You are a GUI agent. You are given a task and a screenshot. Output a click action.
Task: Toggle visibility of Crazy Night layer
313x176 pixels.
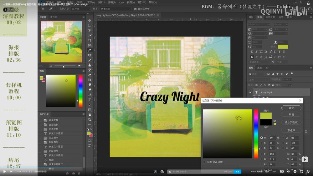tap(250, 92)
